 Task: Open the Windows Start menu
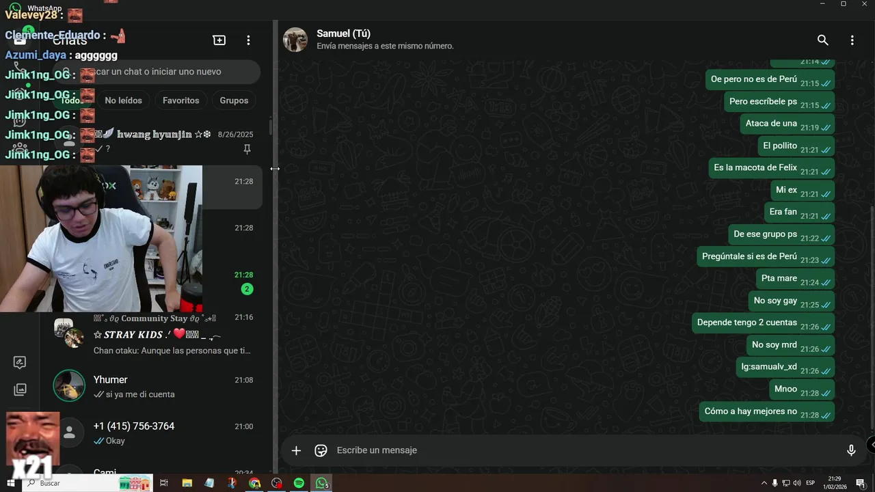pyautogui.click(x=10, y=483)
